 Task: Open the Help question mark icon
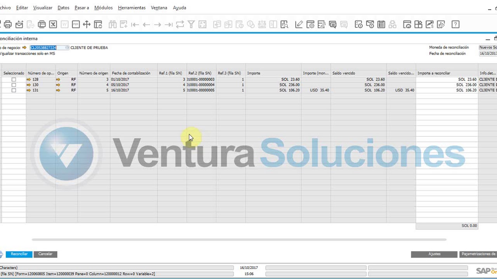(x=455, y=24)
